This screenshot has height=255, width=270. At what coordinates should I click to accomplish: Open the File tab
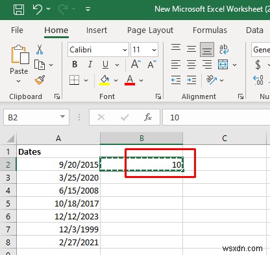point(17,30)
